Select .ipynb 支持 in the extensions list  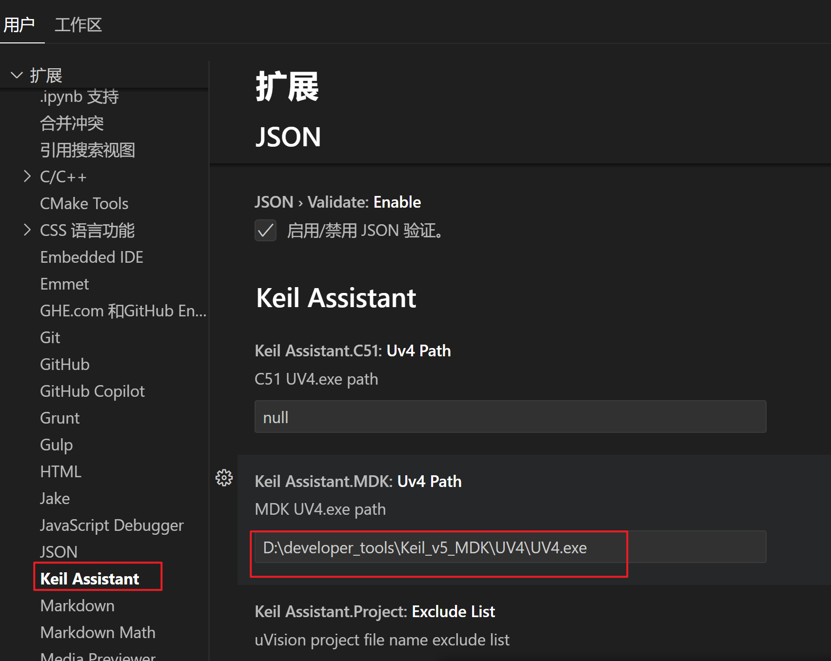point(79,97)
